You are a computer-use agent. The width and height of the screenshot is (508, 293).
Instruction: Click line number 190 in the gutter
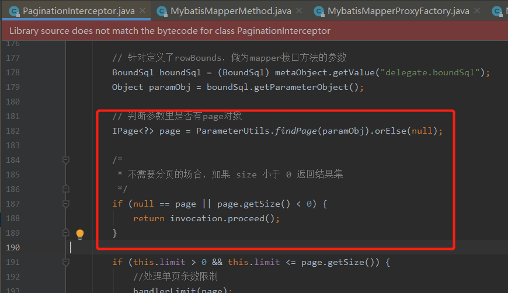[x=13, y=247]
